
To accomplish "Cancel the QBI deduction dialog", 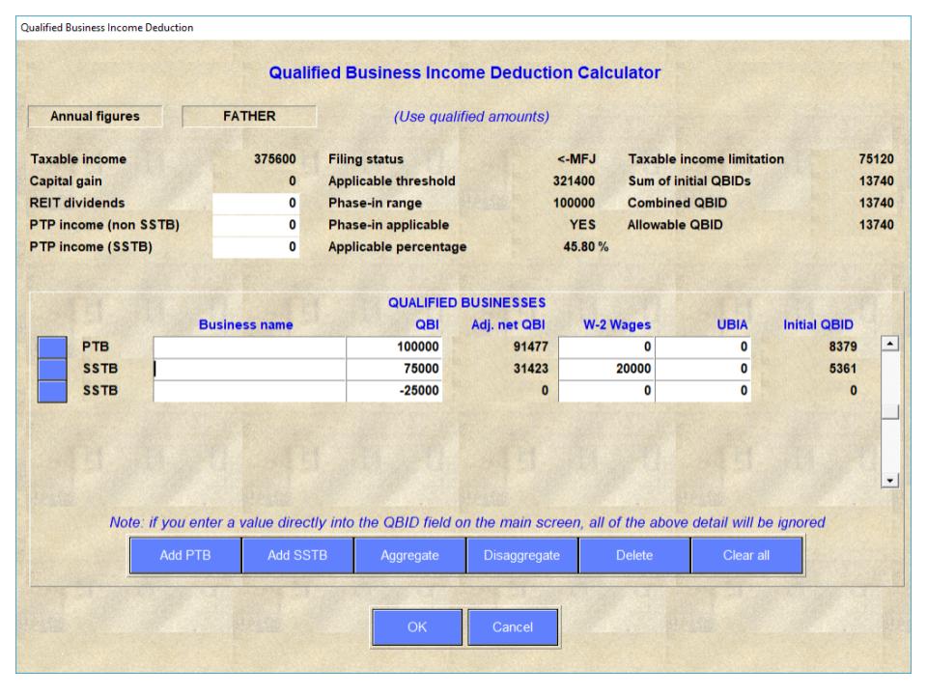I will click(513, 626).
